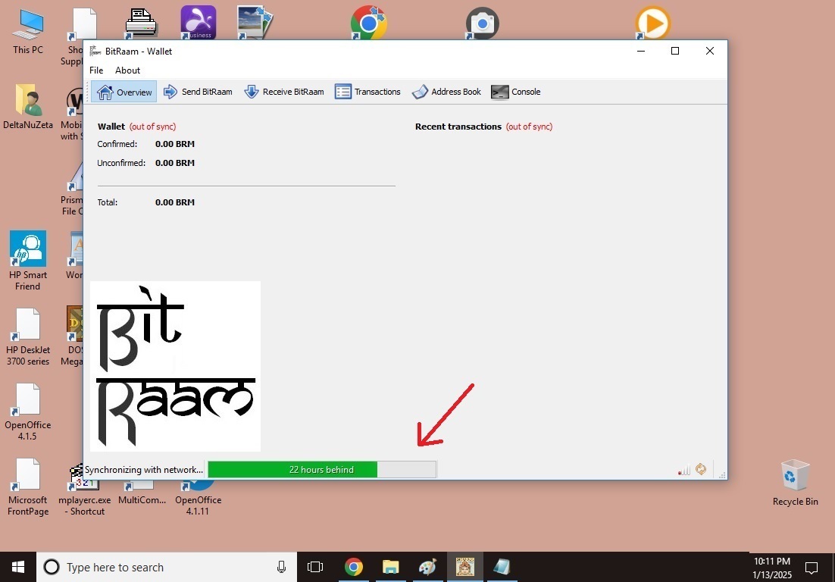Select the HP DeskJet 3700 series icon

pos(28,336)
